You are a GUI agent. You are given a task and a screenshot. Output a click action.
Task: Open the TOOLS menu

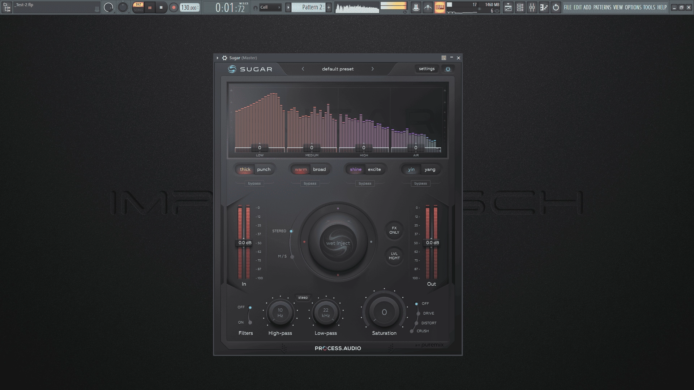(649, 7)
